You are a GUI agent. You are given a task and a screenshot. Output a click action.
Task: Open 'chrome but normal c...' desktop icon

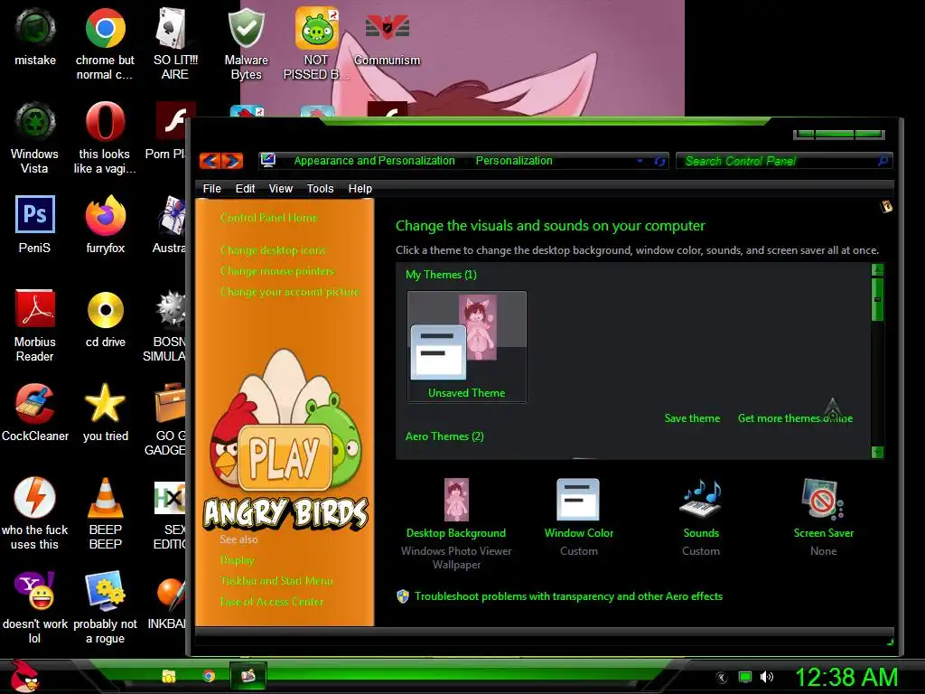click(105, 43)
